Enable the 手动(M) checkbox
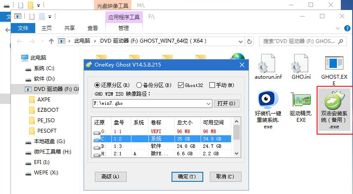Image resolution: width=353 pixels, height=194 pixels. [212, 85]
